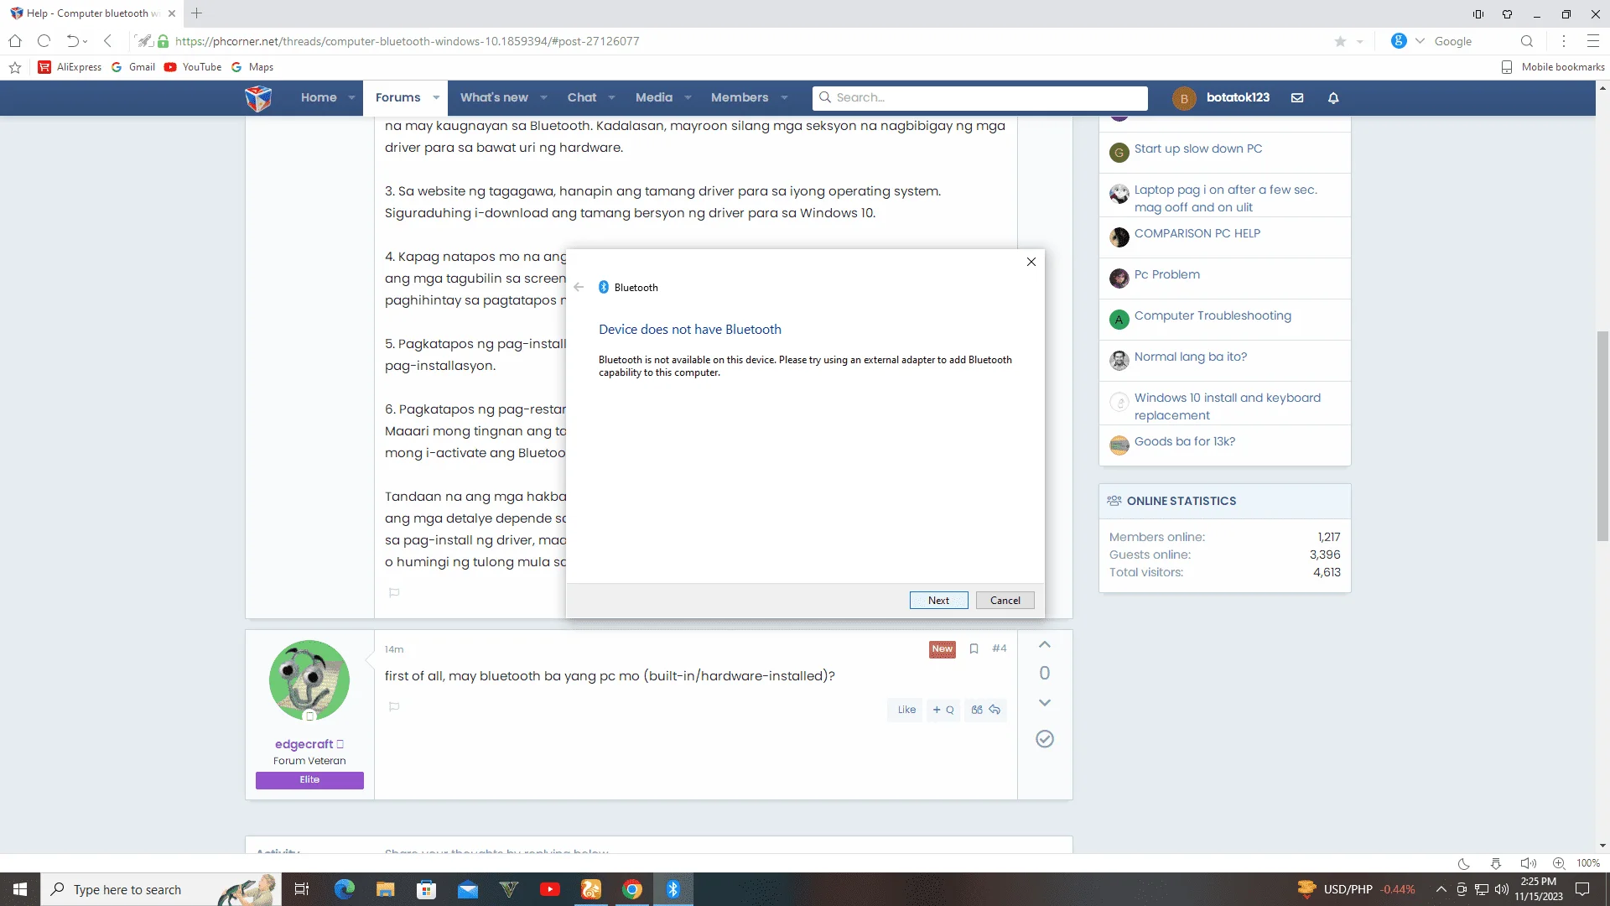Downvote post #4

(1045, 702)
